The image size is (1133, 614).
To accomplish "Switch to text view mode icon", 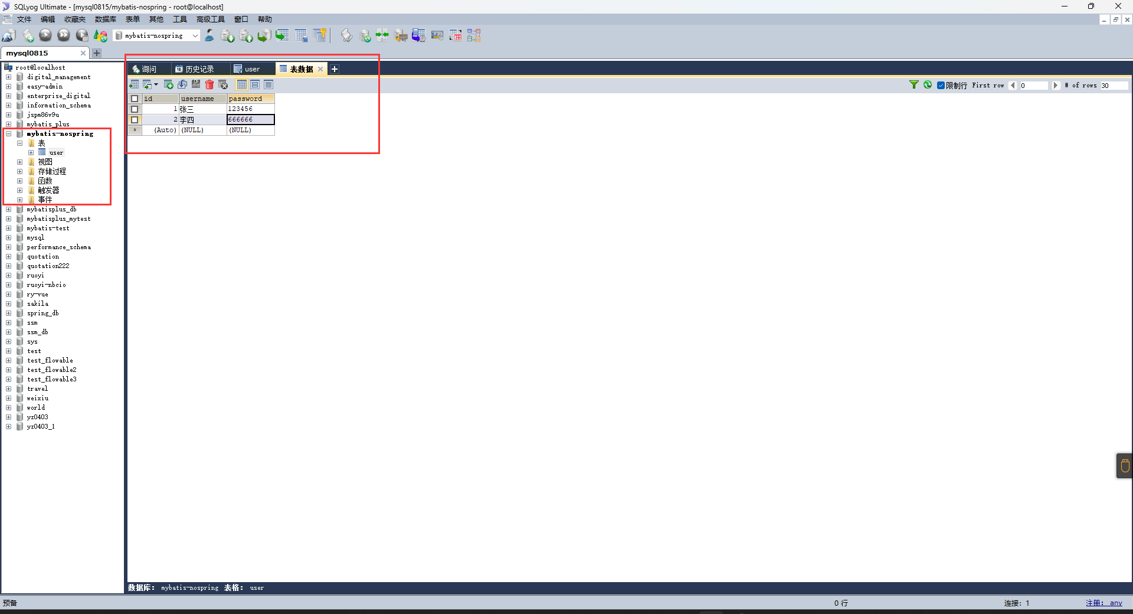I will pyautogui.click(x=268, y=84).
